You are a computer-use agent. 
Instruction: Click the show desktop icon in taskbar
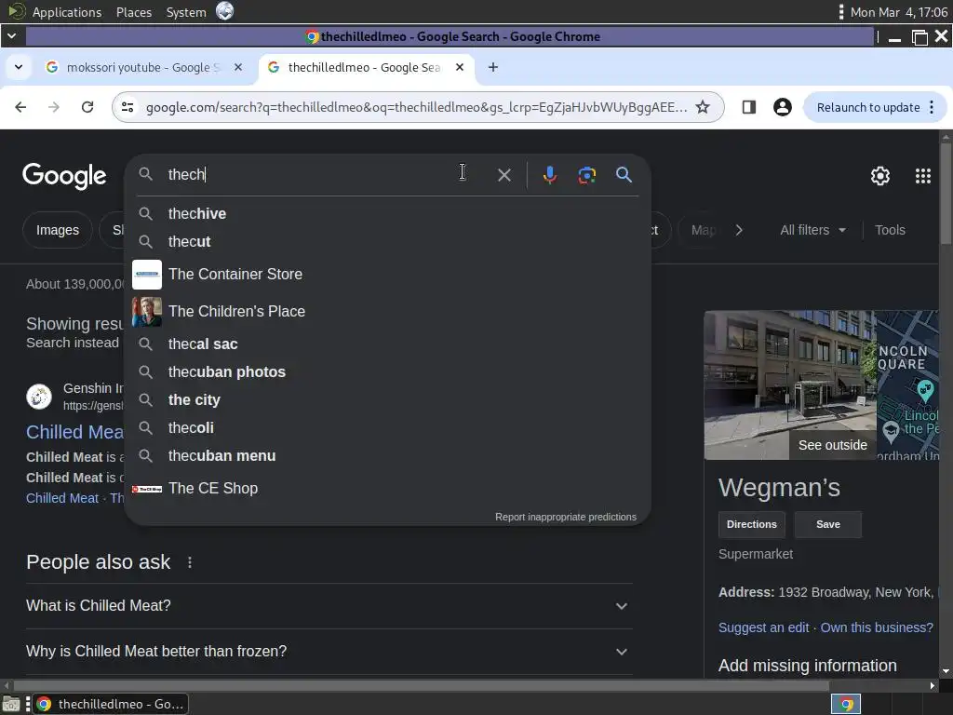pos(11,704)
